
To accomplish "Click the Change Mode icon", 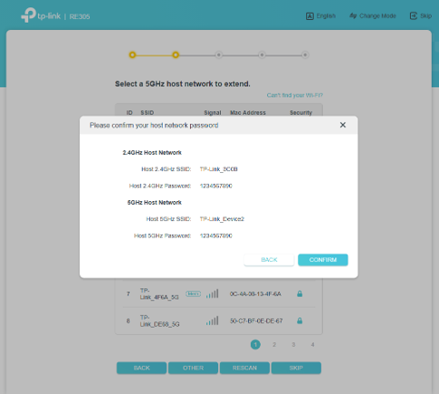I will (x=353, y=15).
